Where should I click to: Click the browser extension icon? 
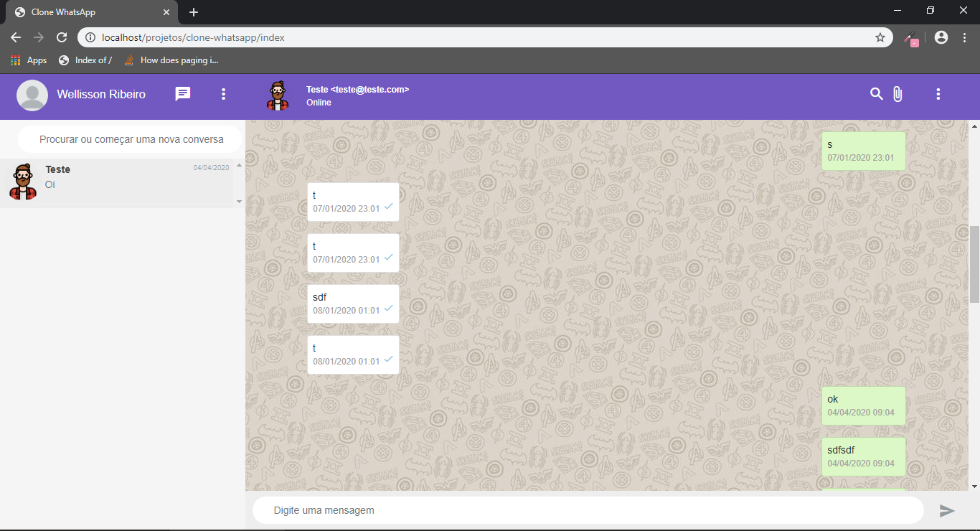tap(911, 39)
